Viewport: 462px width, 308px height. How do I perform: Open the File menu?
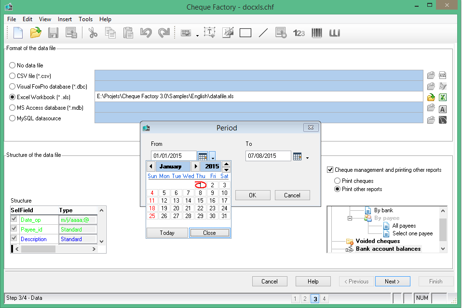tap(12, 19)
